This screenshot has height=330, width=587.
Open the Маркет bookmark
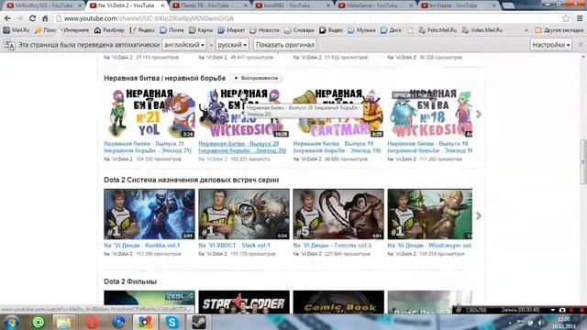(x=231, y=30)
